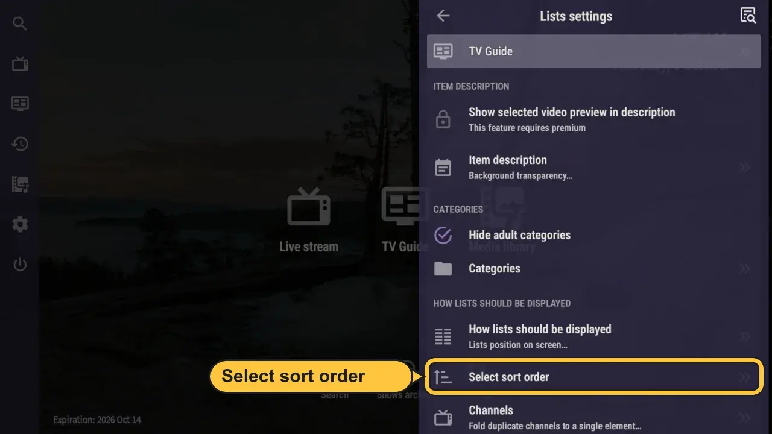Open TV guide icon in left sidebar
The height and width of the screenshot is (434, 772).
[x=20, y=104]
